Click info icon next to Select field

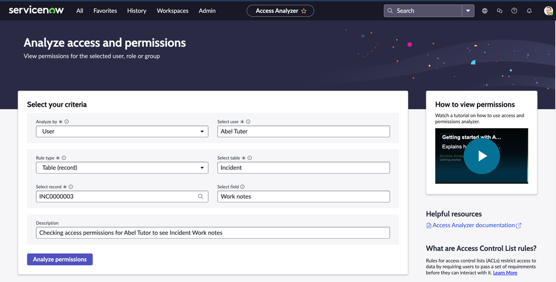(243, 187)
